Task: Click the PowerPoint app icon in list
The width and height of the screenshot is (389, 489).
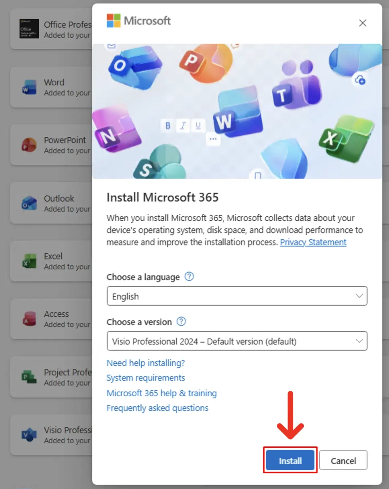Action: point(29,145)
